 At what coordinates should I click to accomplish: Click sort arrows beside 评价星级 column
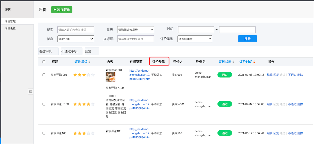(89, 62)
